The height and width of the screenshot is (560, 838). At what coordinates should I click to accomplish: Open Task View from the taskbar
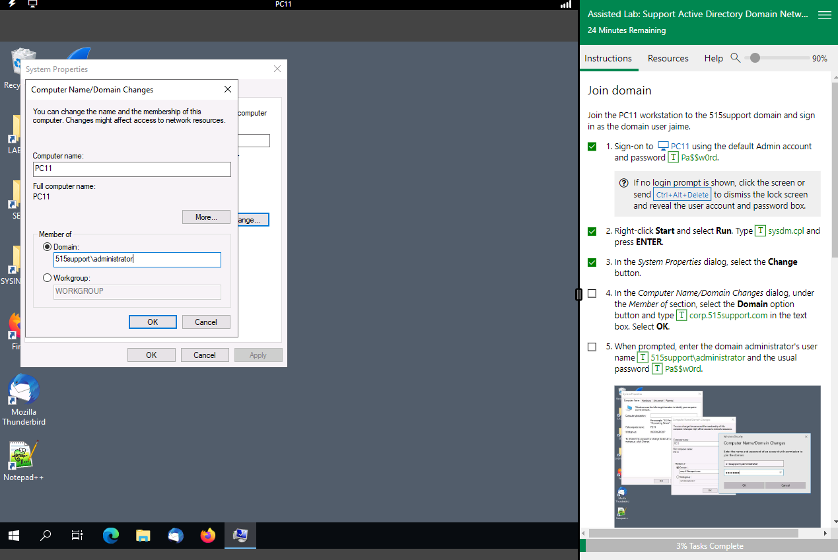pos(77,536)
